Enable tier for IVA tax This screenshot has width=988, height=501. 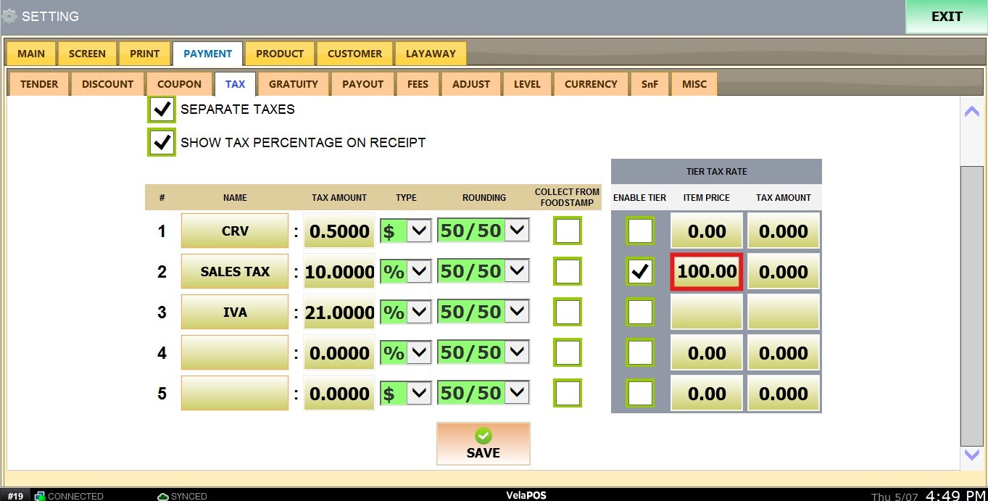coord(640,312)
